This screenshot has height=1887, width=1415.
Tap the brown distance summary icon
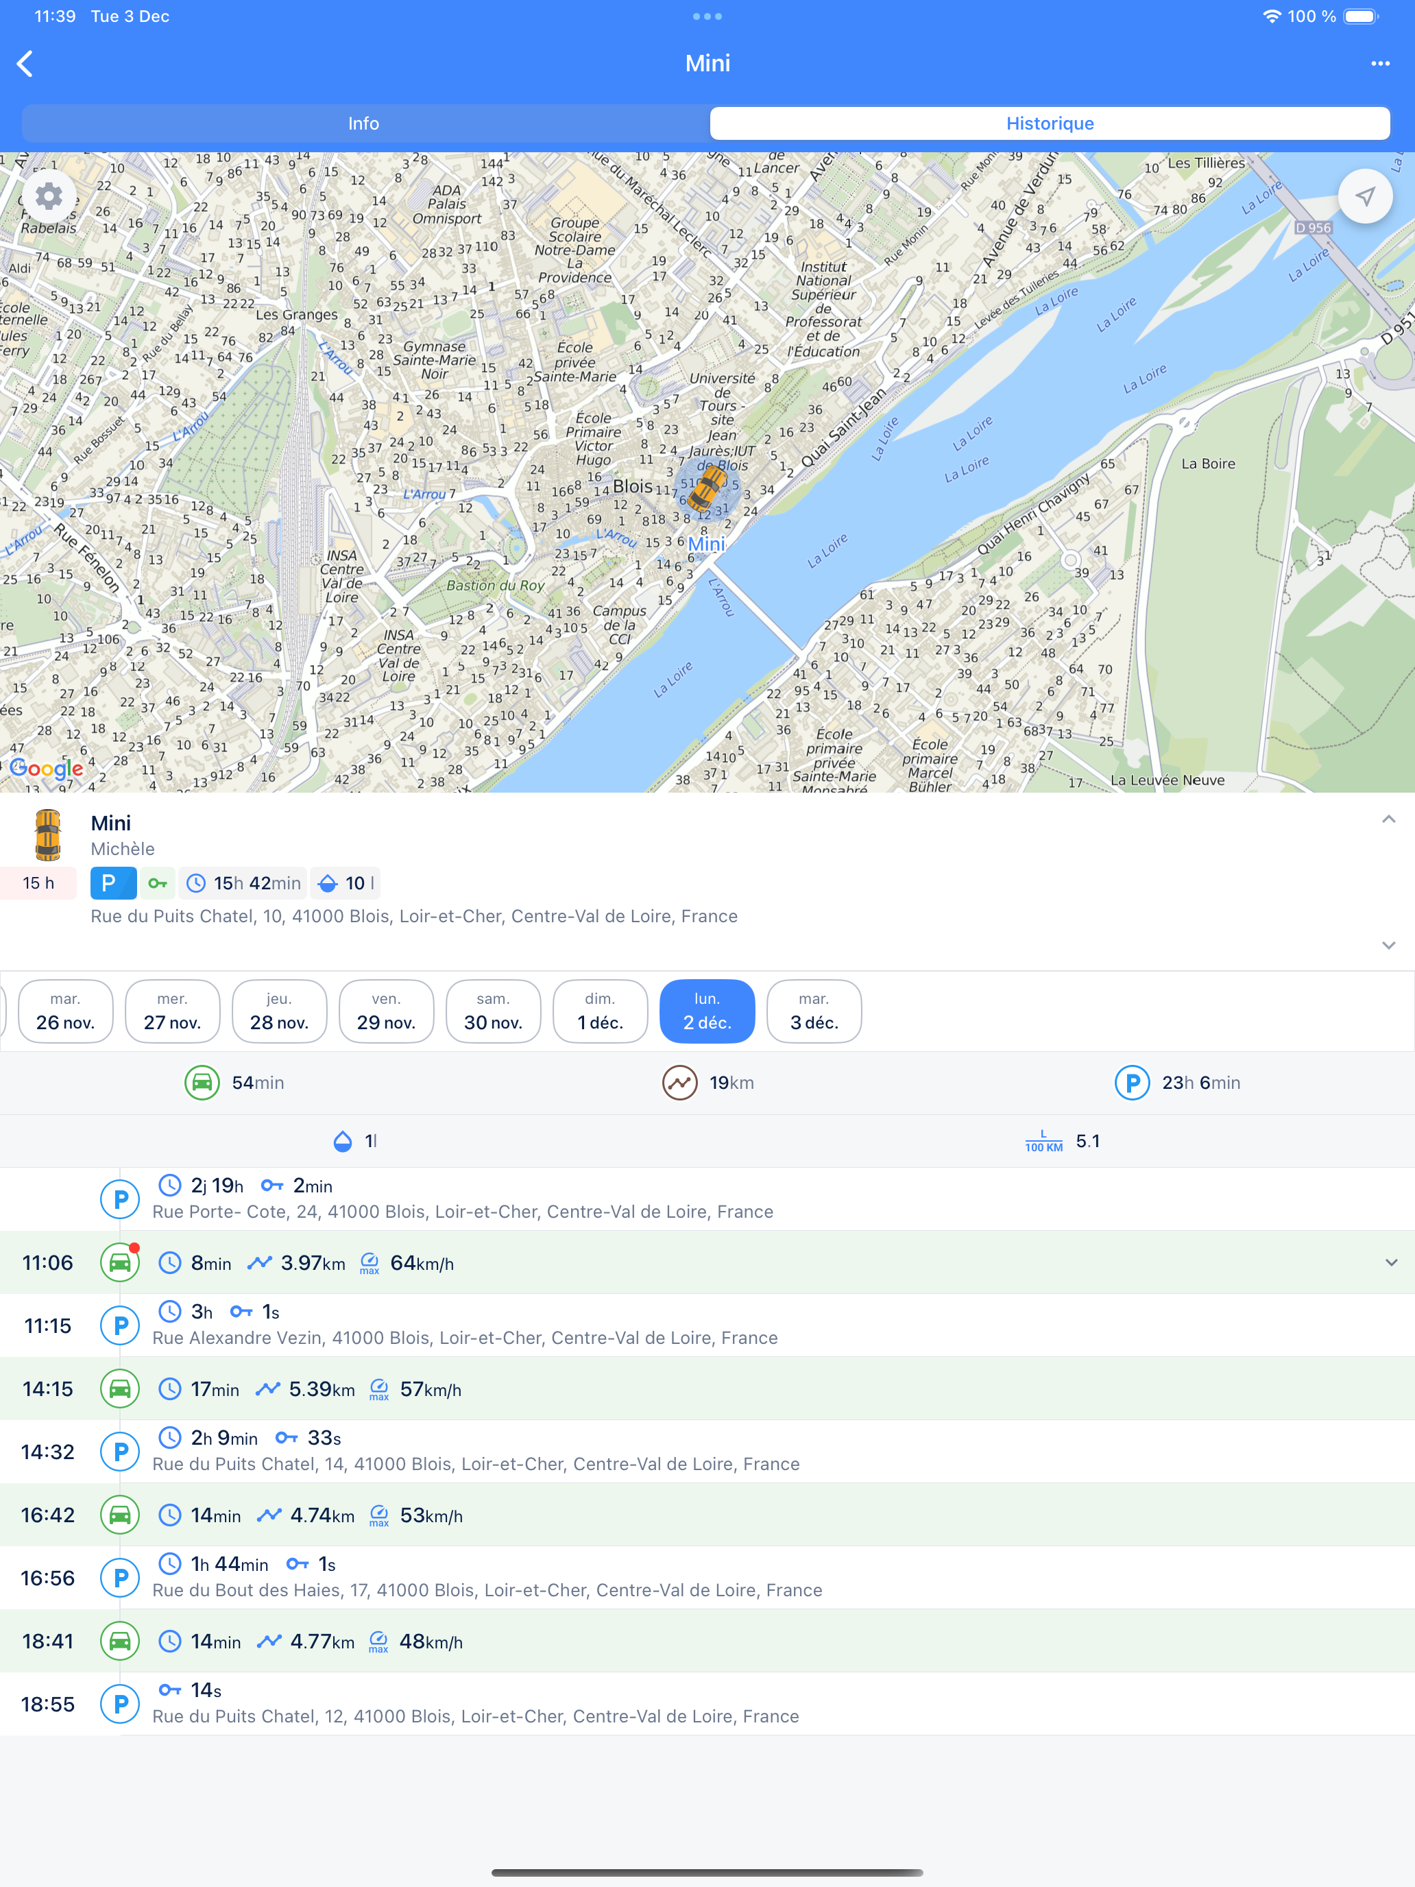pyautogui.click(x=680, y=1083)
